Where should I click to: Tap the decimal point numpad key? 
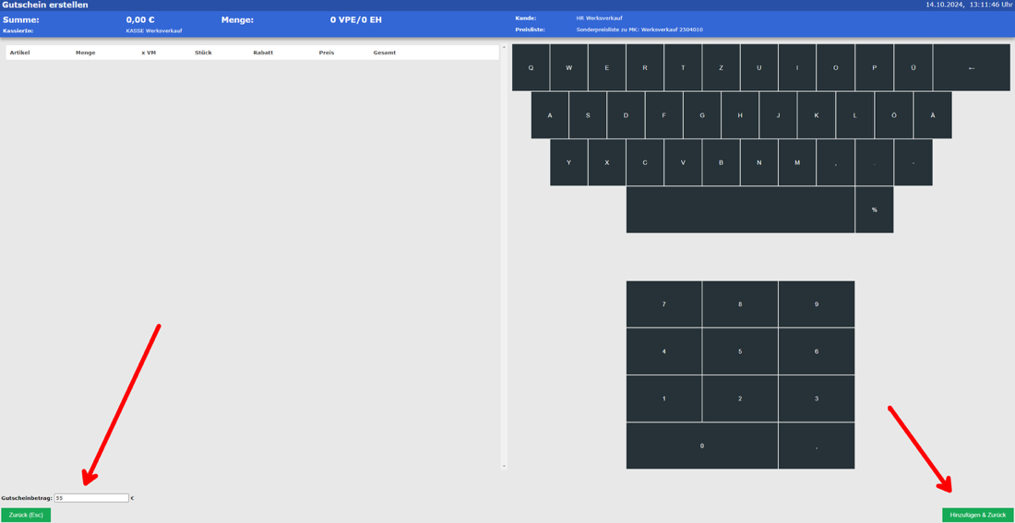pyautogui.click(x=817, y=446)
